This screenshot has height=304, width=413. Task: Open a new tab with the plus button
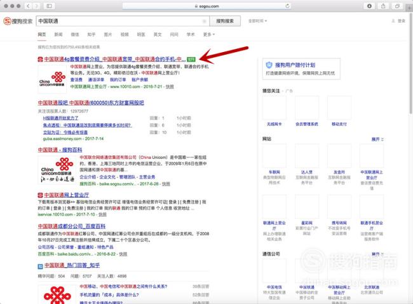coord(409,8)
